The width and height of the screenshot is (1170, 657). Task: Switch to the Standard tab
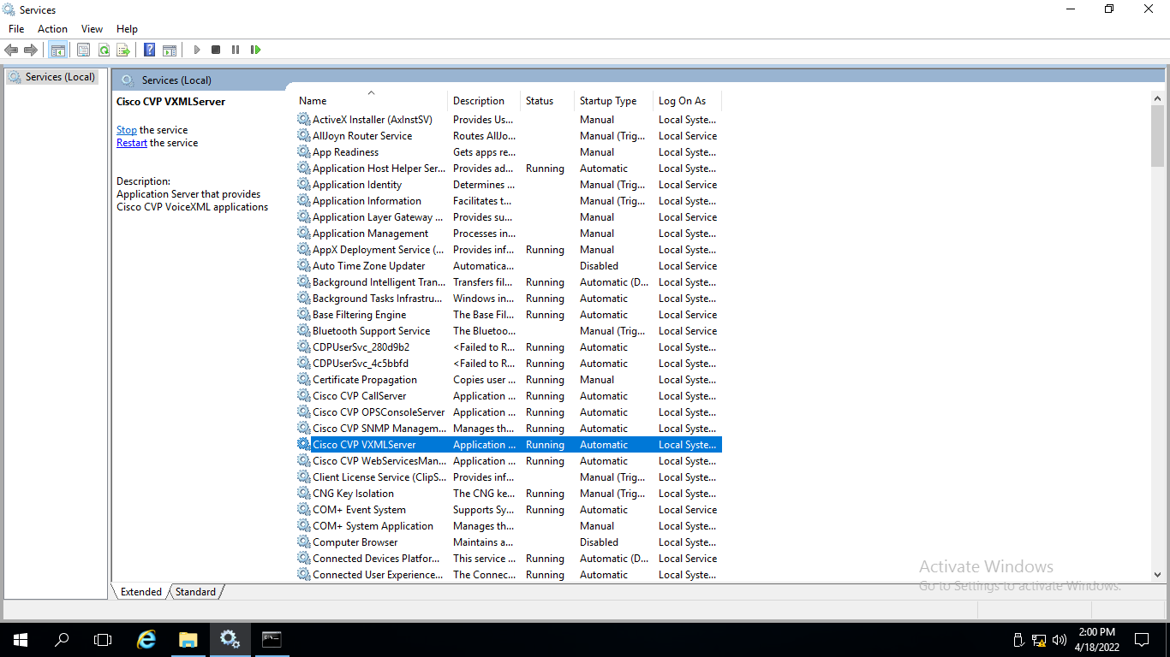[x=196, y=591]
